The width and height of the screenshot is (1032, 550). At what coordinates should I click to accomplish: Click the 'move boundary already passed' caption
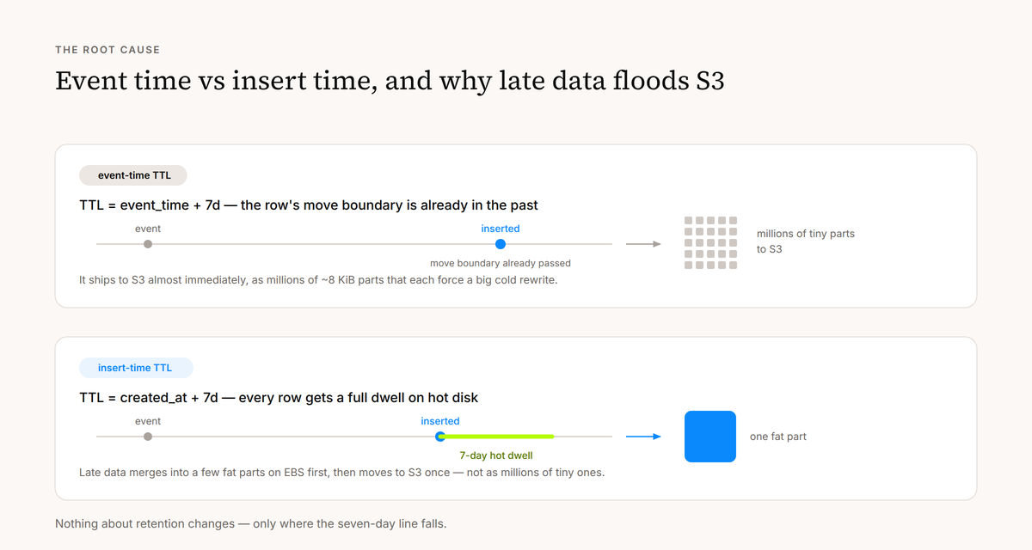click(501, 263)
